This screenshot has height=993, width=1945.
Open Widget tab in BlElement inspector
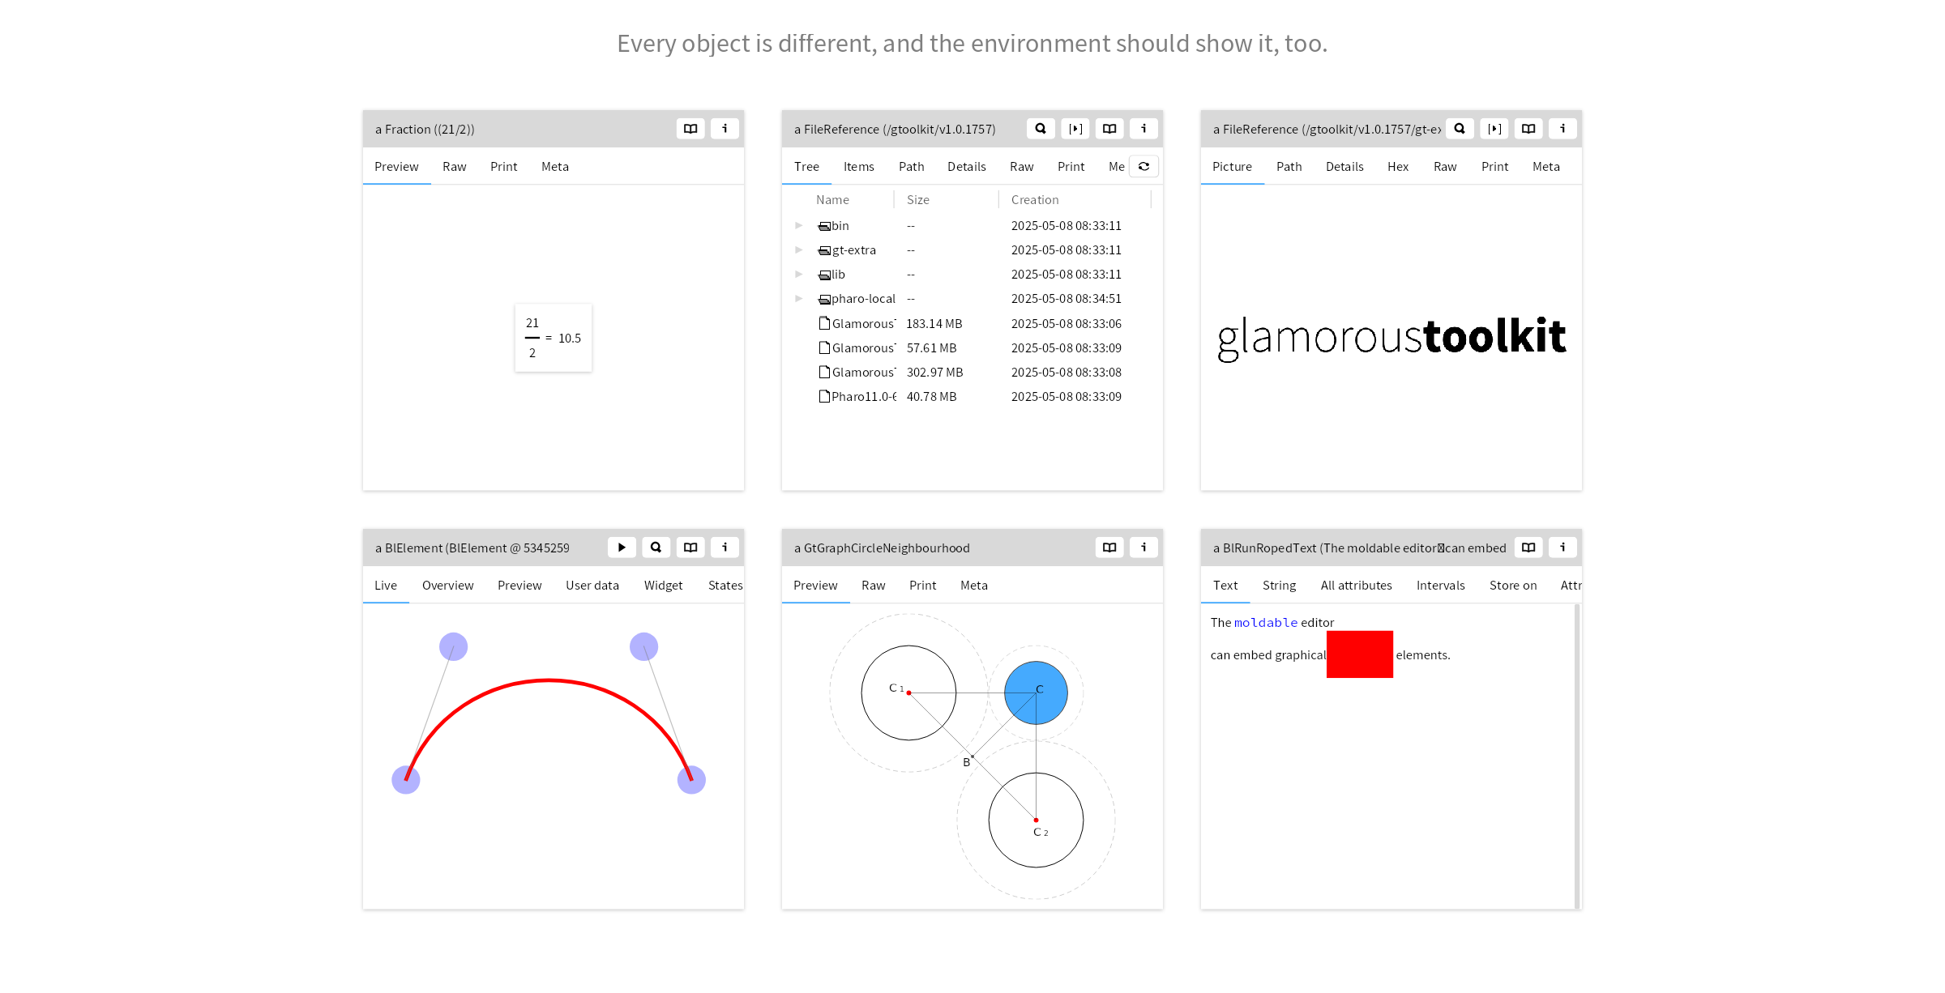pyautogui.click(x=664, y=586)
